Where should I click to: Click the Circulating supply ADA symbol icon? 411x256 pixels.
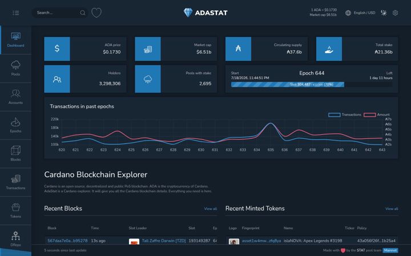pyautogui.click(x=238, y=48)
